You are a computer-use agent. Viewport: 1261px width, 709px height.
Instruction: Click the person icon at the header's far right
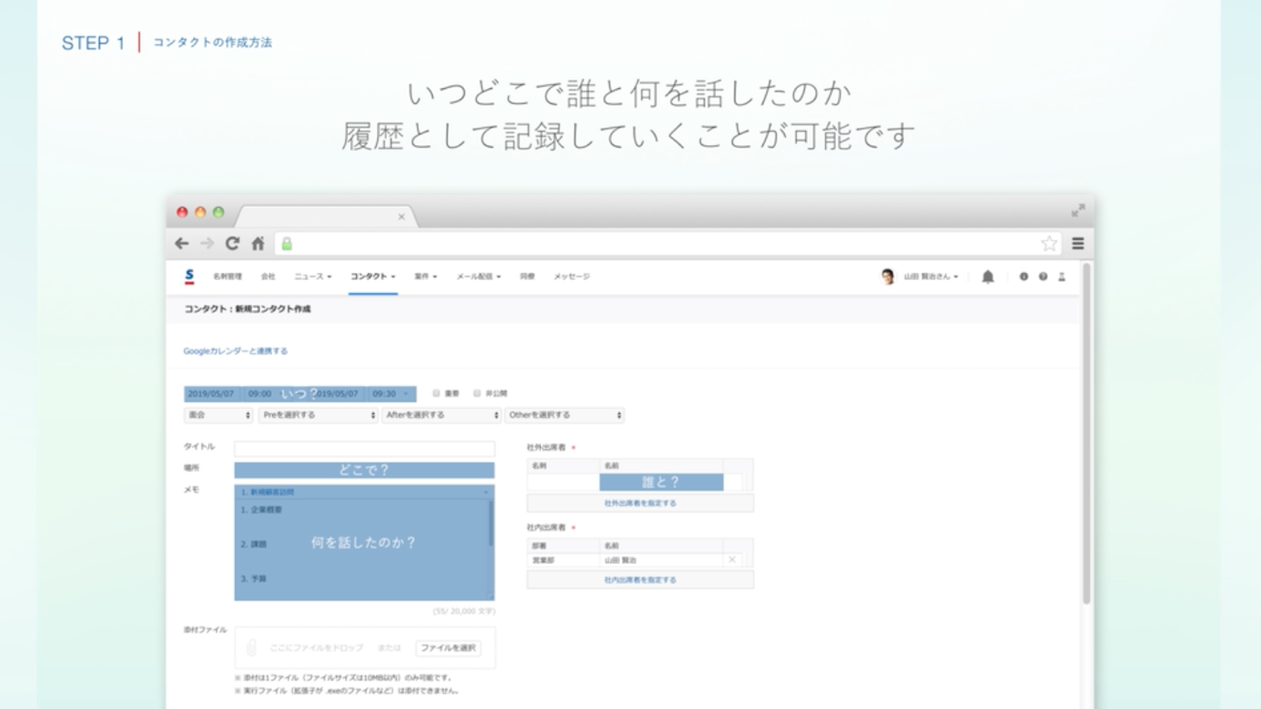click(x=1062, y=277)
